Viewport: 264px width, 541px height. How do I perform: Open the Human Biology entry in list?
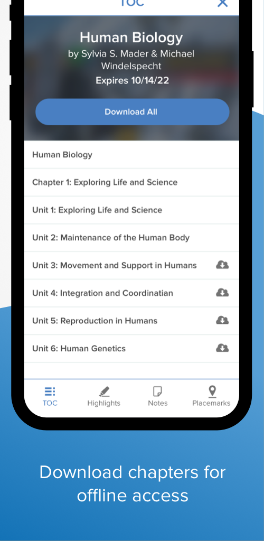click(131, 155)
